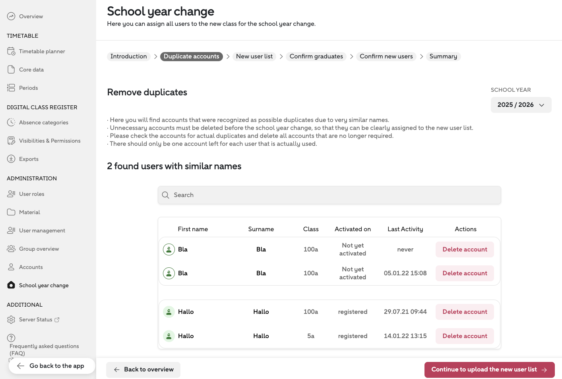Screen dimensions: 562x379
Task: Click the Visibilities & Permissions icon
Action: tap(11, 141)
